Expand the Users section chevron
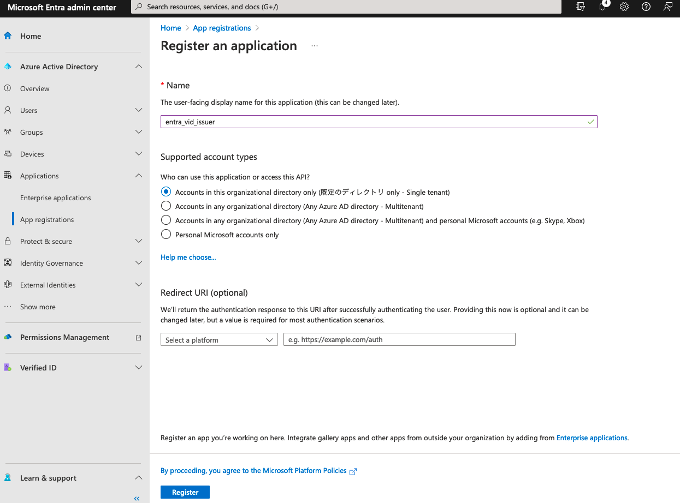The image size is (680, 503). coord(139,110)
